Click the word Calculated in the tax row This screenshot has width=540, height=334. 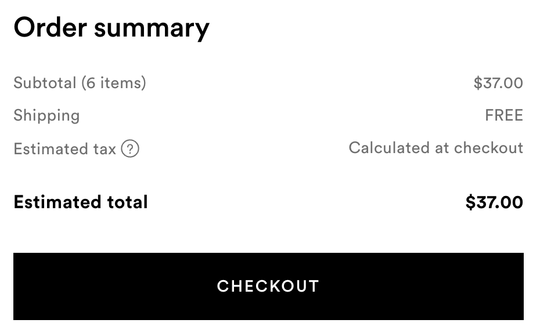pyautogui.click(x=389, y=148)
